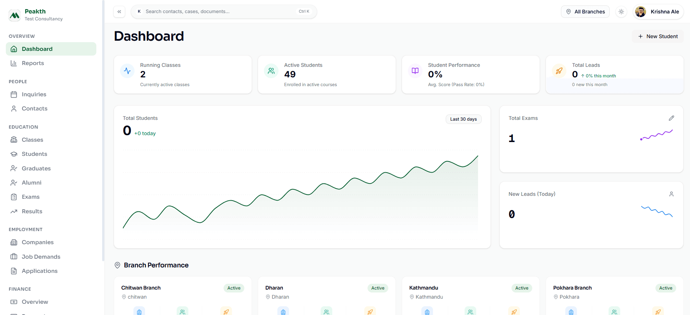Click the Reports bar-chart icon

(x=14, y=63)
